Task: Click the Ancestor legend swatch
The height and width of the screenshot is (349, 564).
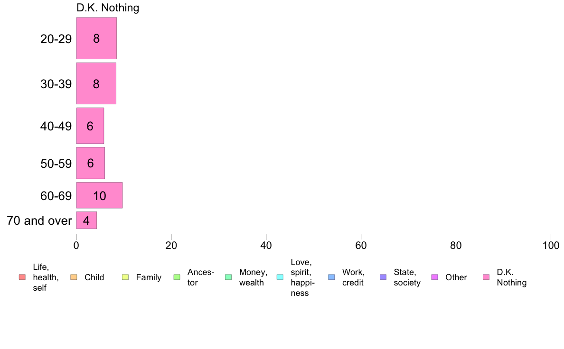Action: tap(177, 277)
